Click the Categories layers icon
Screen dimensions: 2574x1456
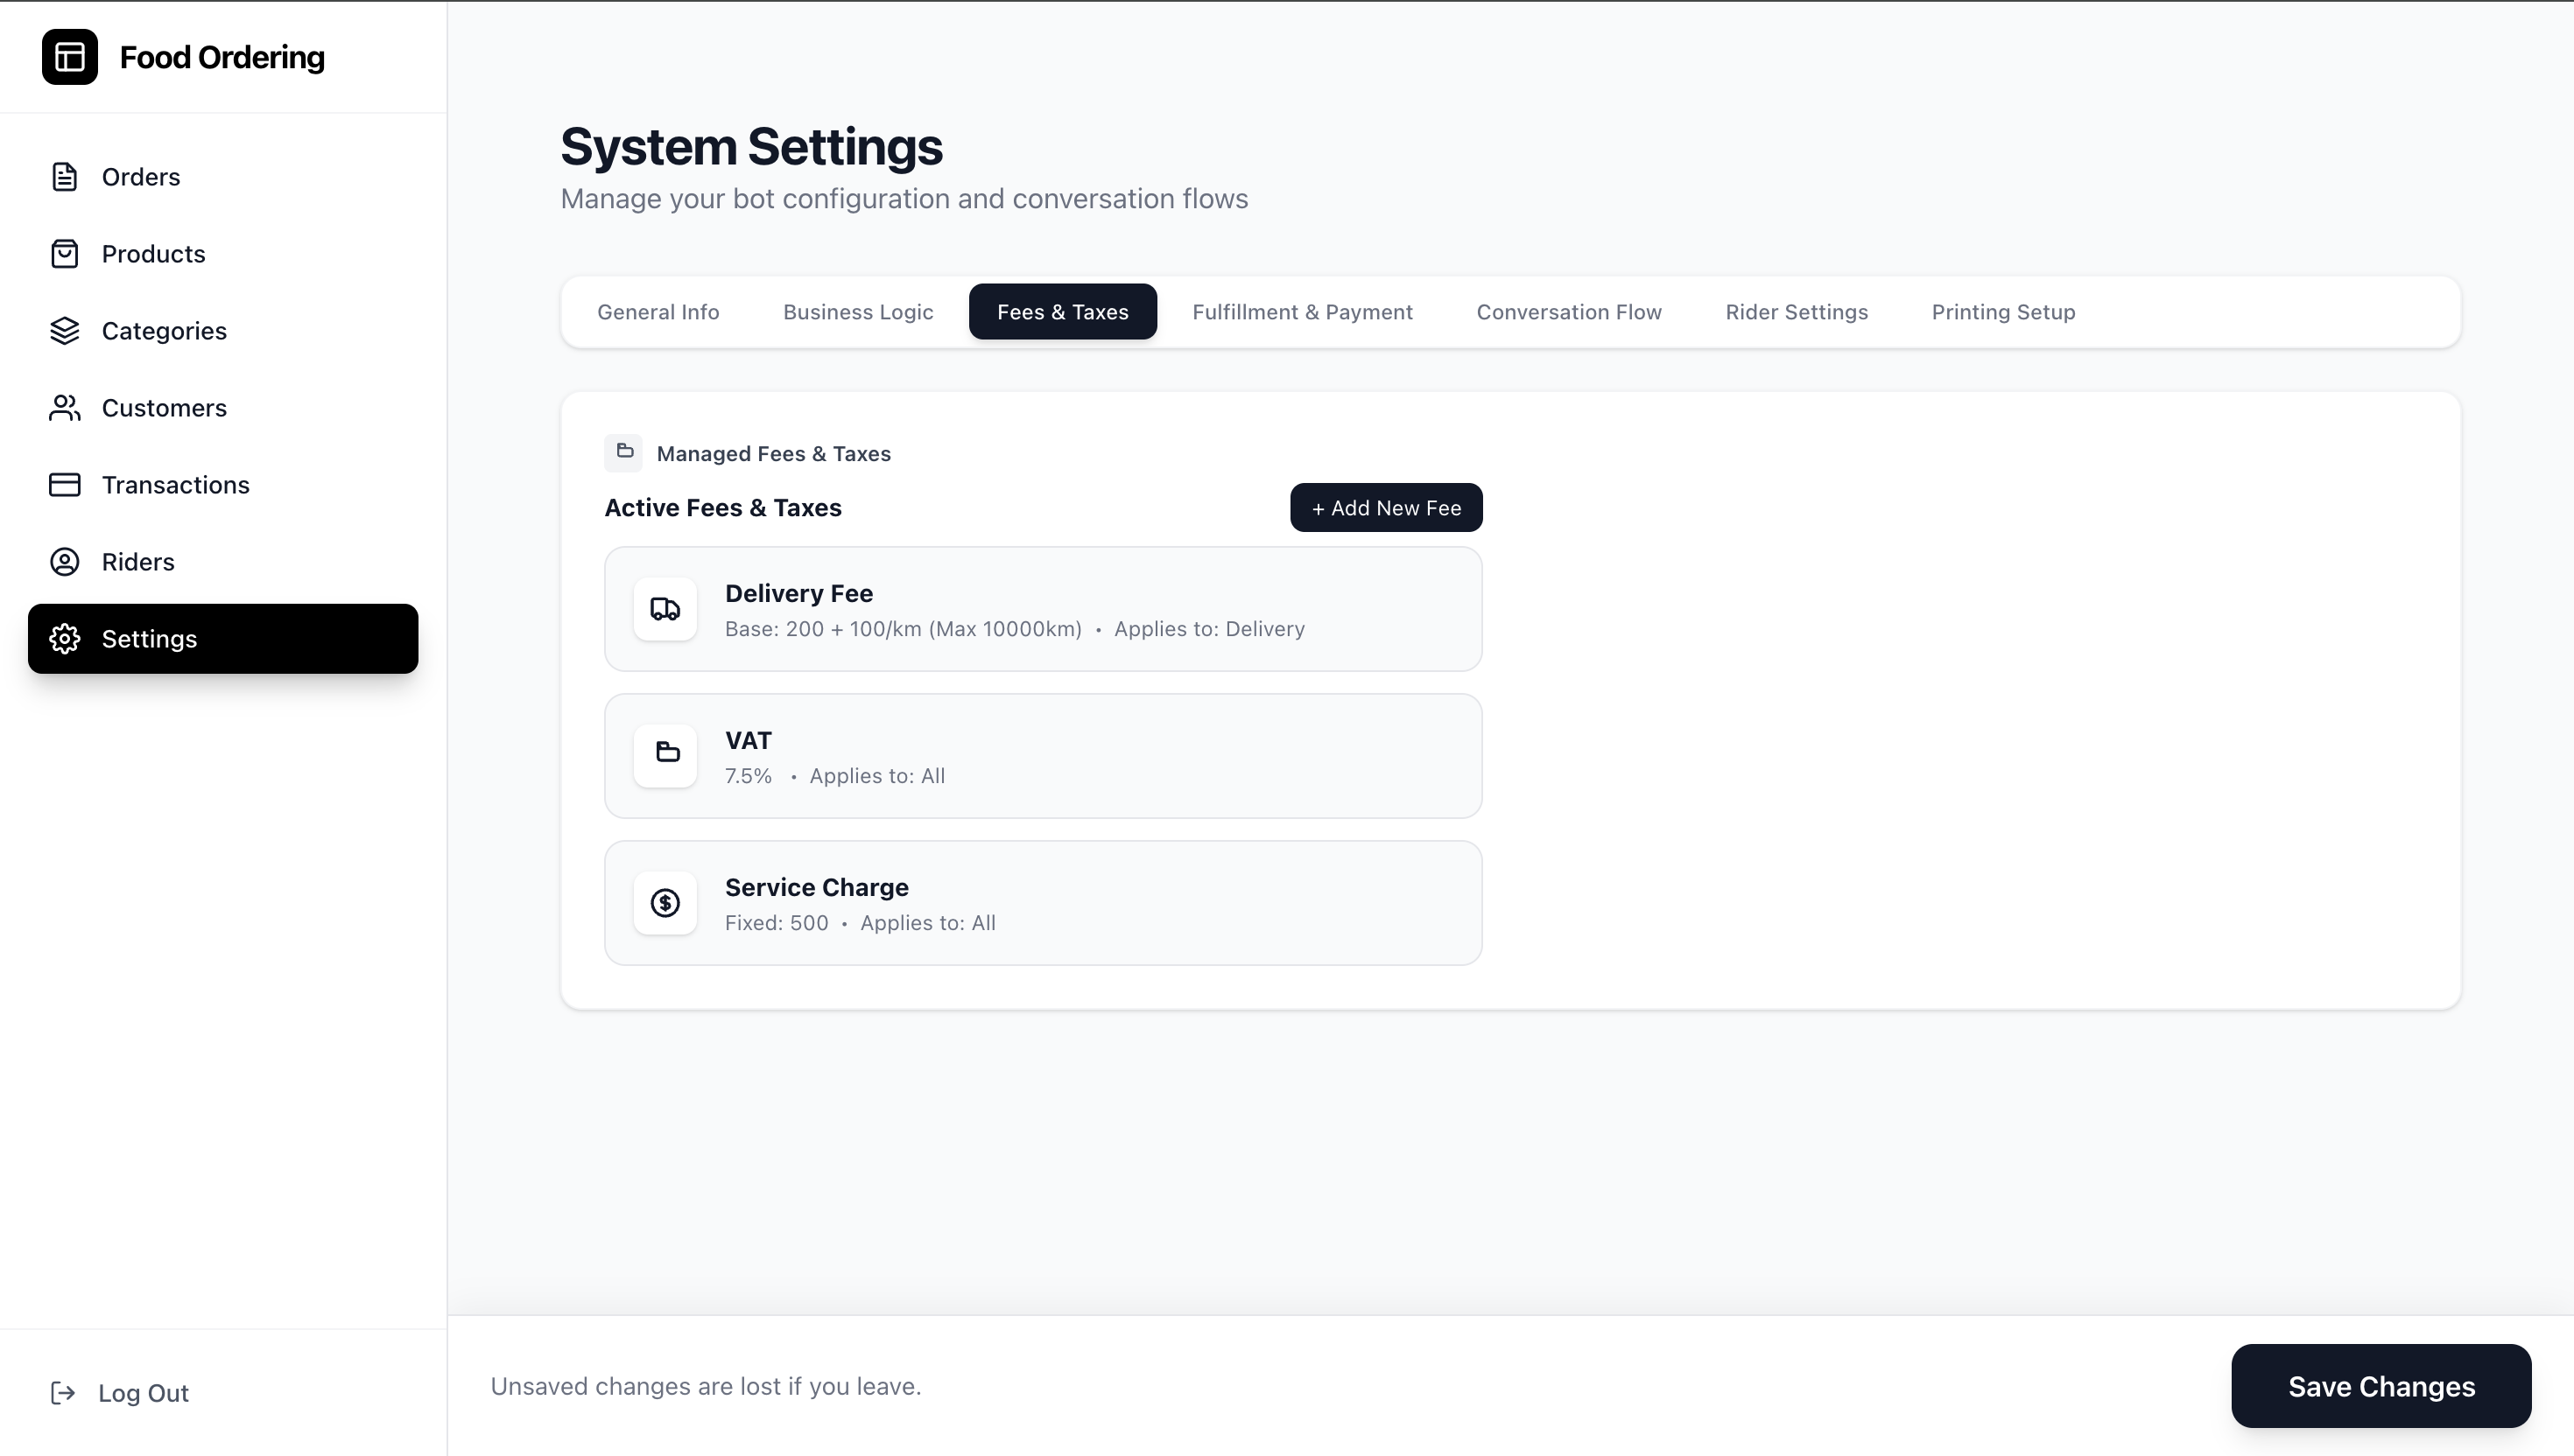click(65, 331)
